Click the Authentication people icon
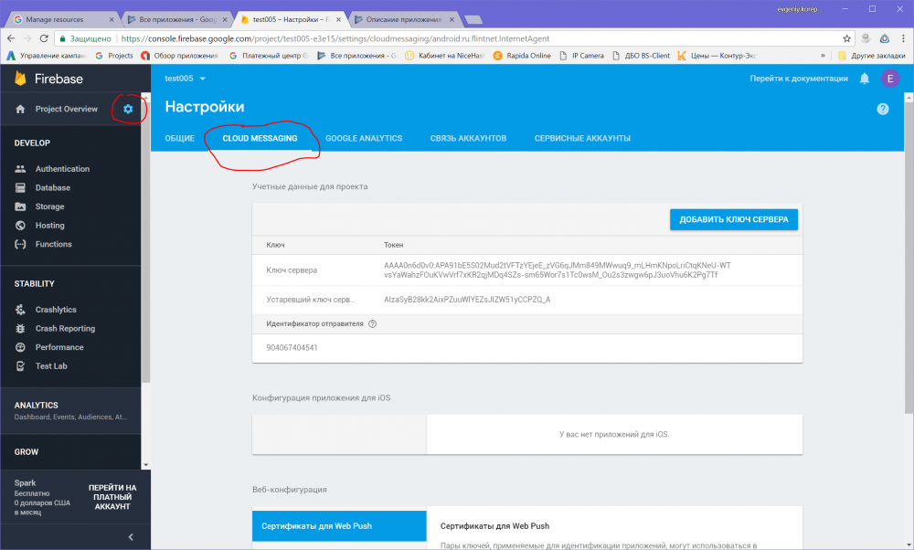914x550 pixels. (x=20, y=169)
